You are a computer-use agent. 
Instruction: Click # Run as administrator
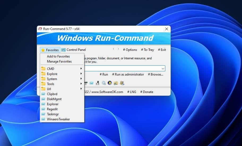coord(128,74)
